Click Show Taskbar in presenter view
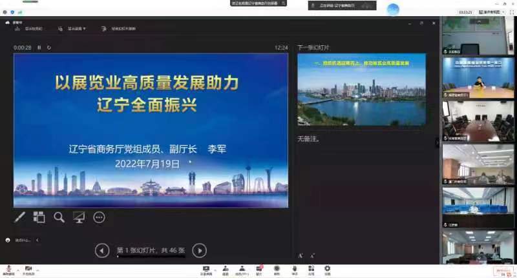 28,29
